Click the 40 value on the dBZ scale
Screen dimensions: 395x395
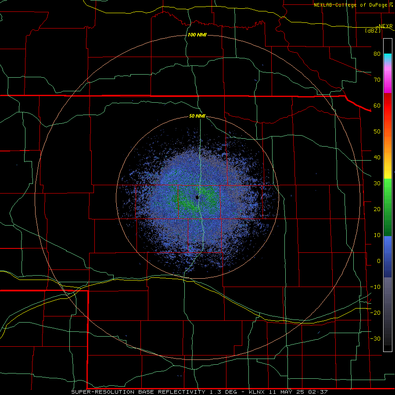pyautogui.click(x=377, y=158)
